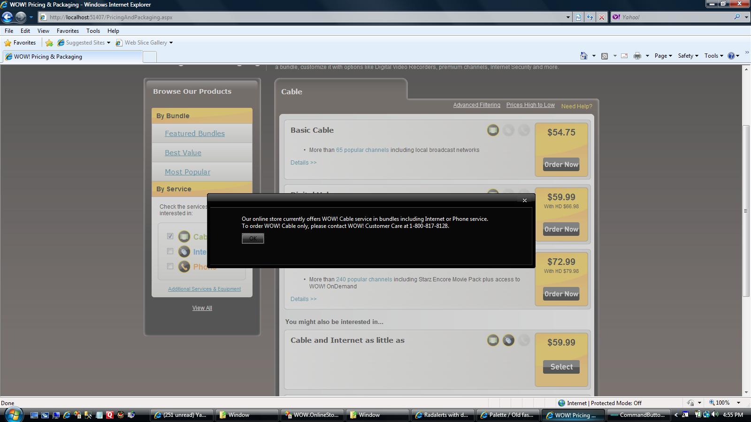This screenshot has width=751, height=422.
Task: Click the Print icon in command bar
Action: [637, 56]
